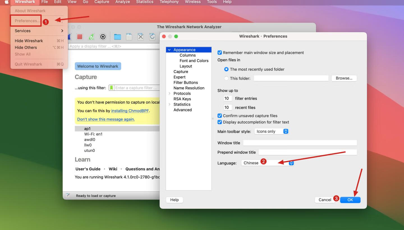This screenshot has height=230, width=404.
Task: Open the Language dropdown showing Chinese
Action: point(268,163)
